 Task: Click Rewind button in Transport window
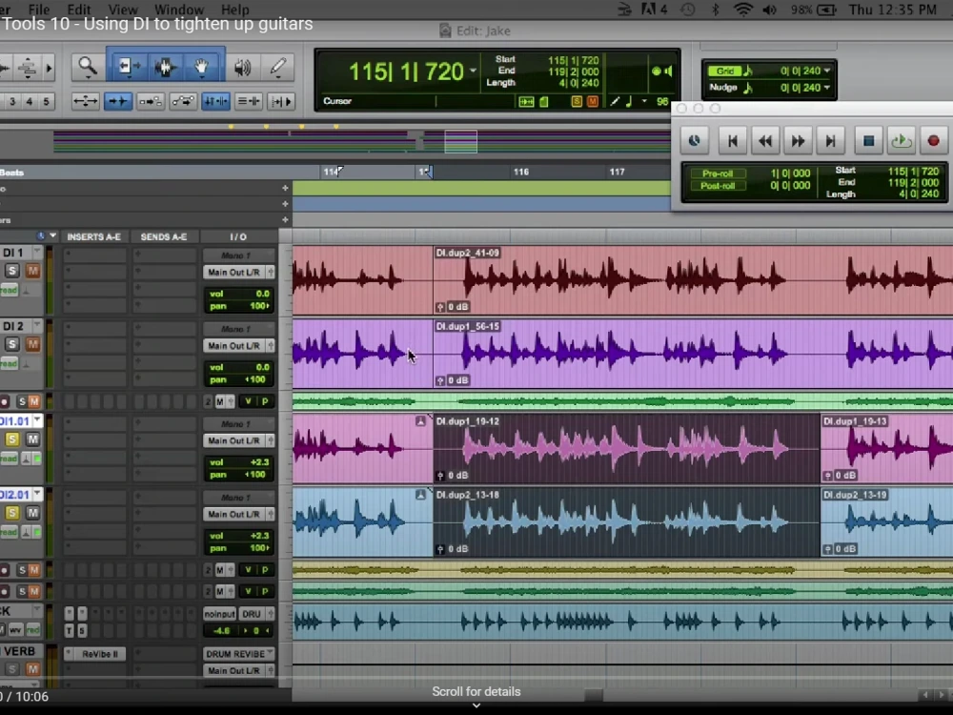pyautogui.click(x=765, y=141)
